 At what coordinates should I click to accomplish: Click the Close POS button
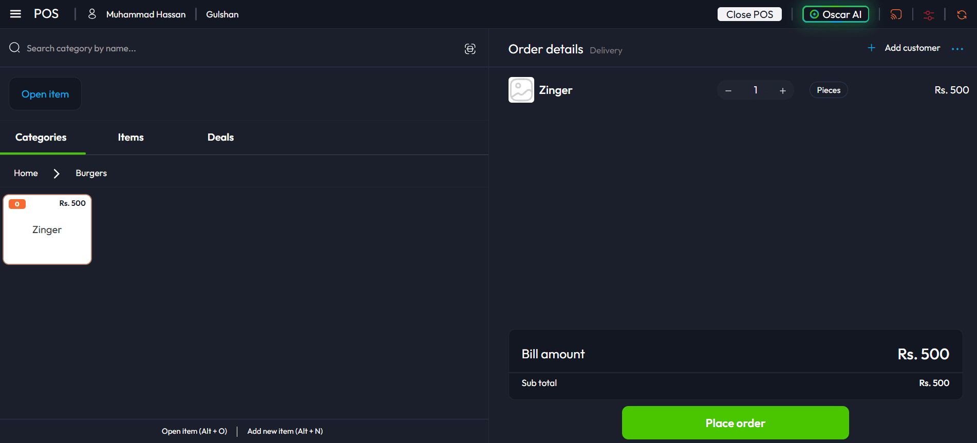pyautogui.click(x=749, y=14)
